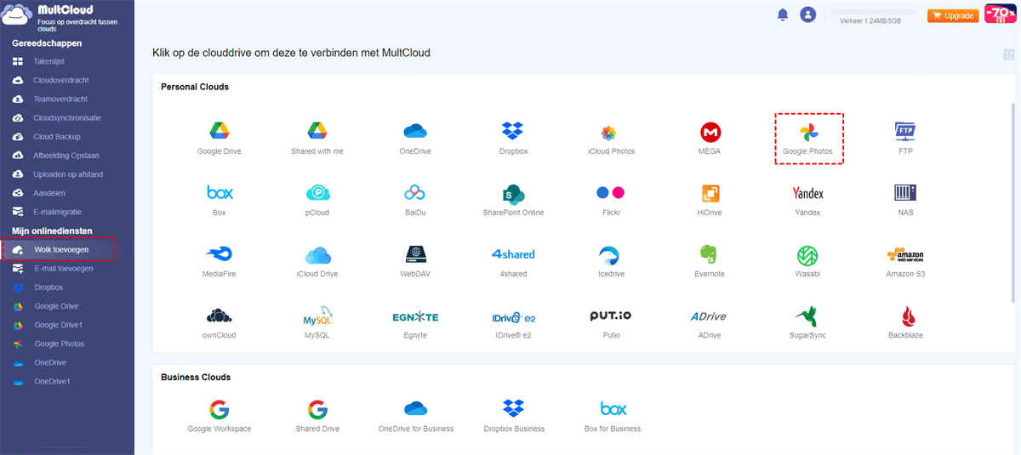Screen dimensions: 1021x455
Task: Add the MediaFire cloud
Action: (x=220, y=261)
